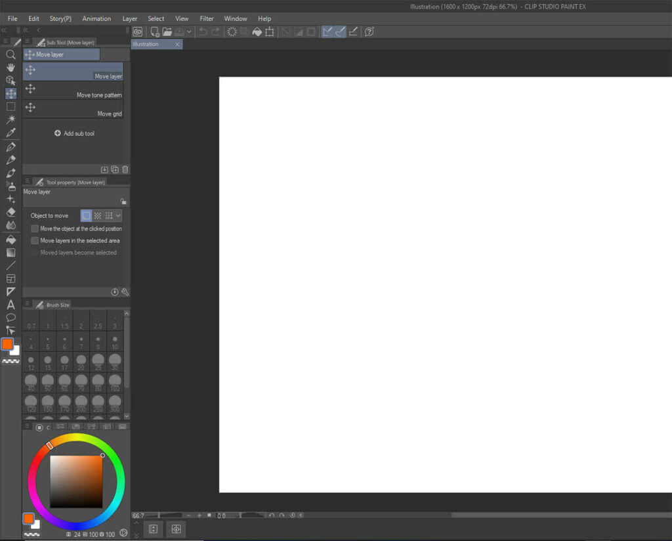Open the export options dropdown in the top toolbar
This screenshot has height=541, width=672.
click(189, 32)
